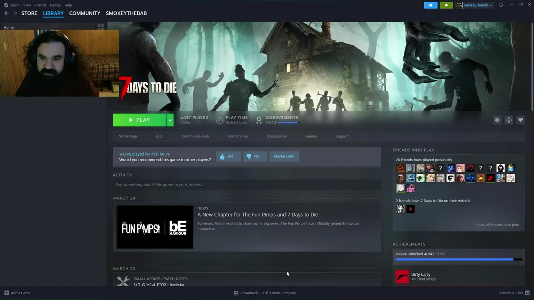Click the forward navigation arrow
Screen dimensions: 534x300
pos(15,13)
